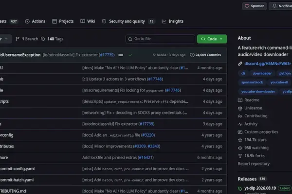Click the history clock icon by Commits

pyautogui.click(x=192, y=55)
